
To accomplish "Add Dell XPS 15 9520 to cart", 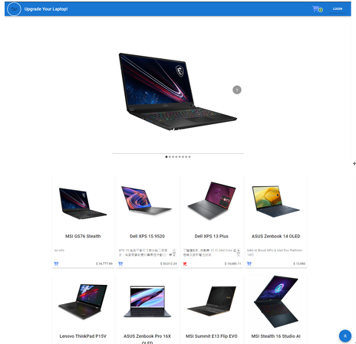I will 121,264.
